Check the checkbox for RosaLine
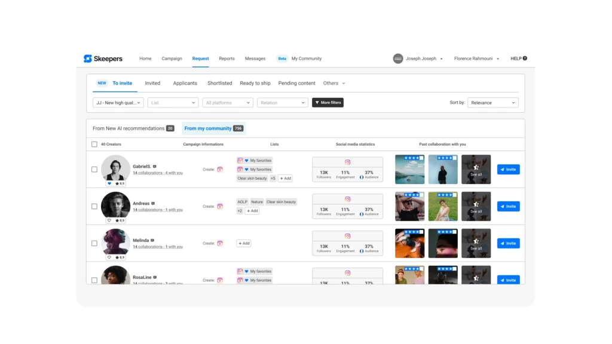 click(x=94, y=280)
